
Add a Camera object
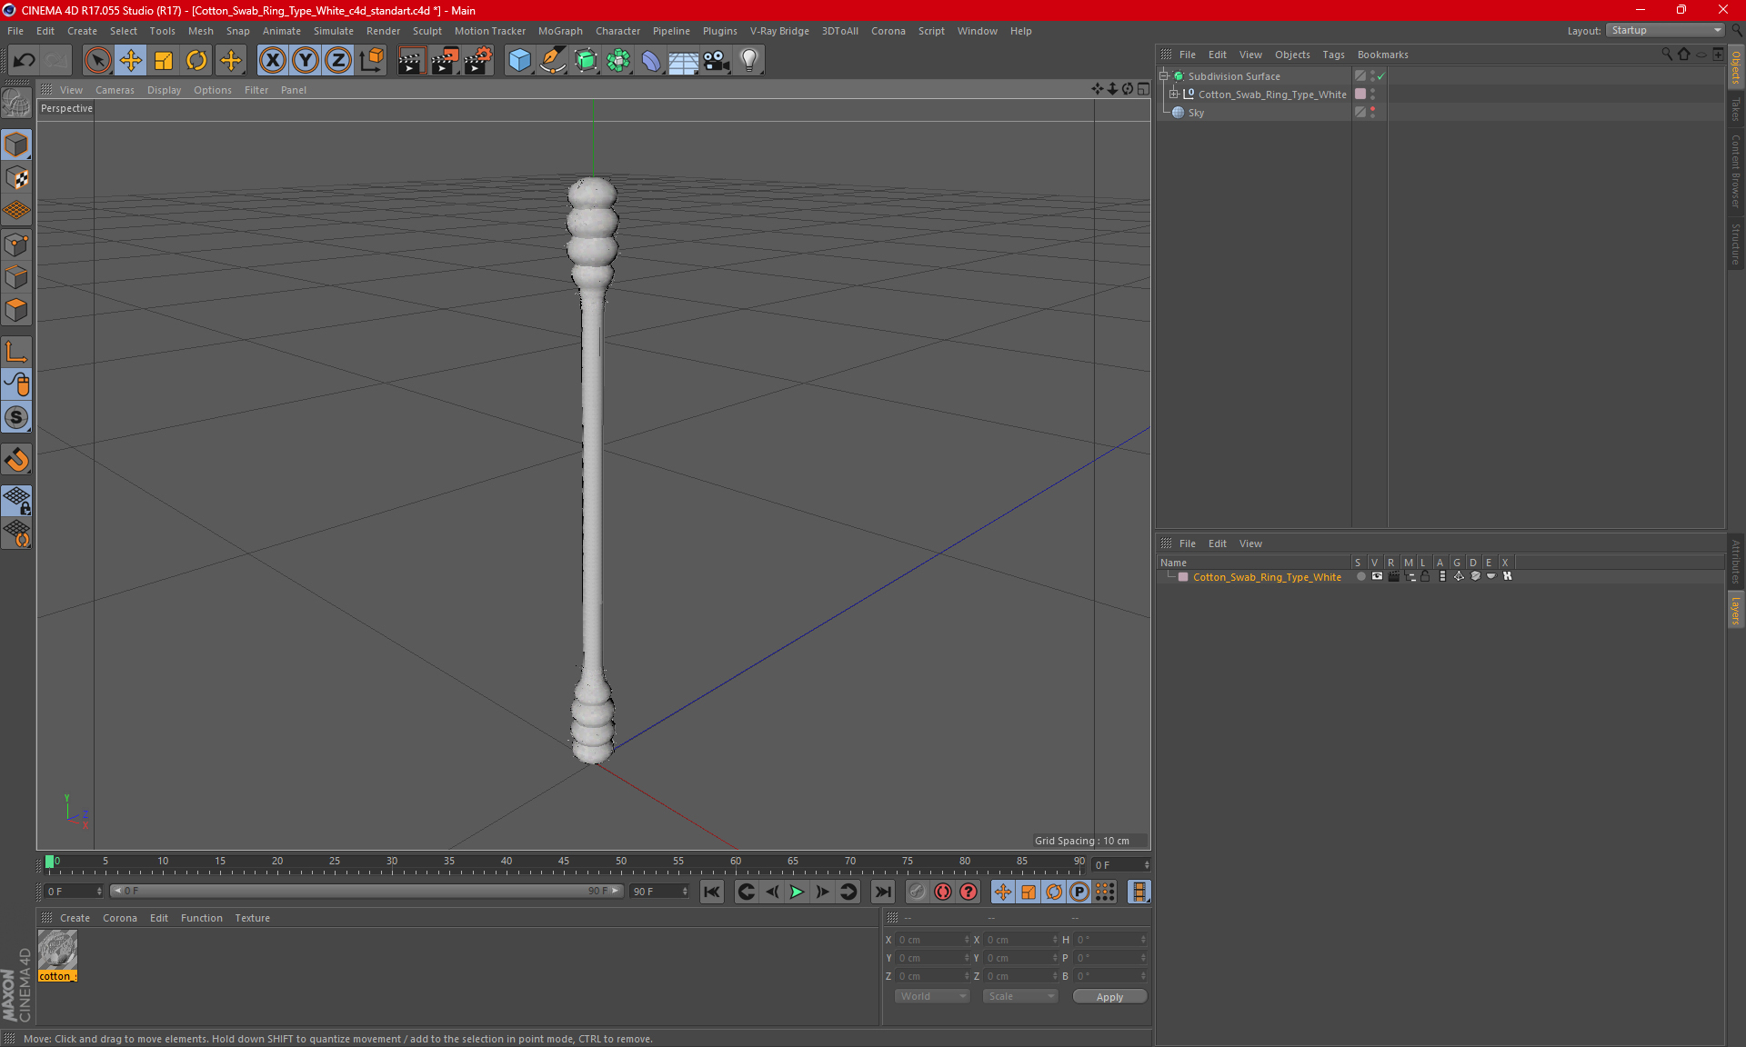(717, 61)
